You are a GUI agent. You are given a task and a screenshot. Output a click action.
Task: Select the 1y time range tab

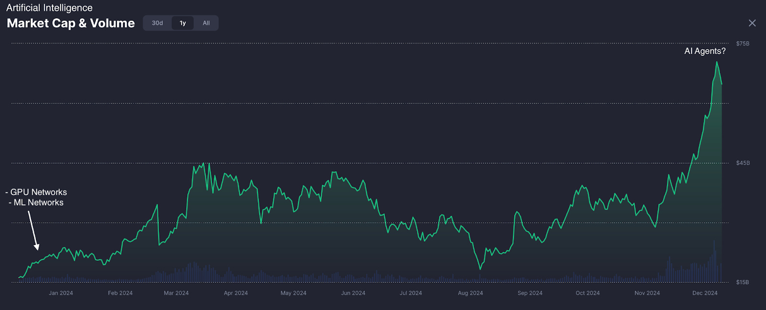(183, 23)
